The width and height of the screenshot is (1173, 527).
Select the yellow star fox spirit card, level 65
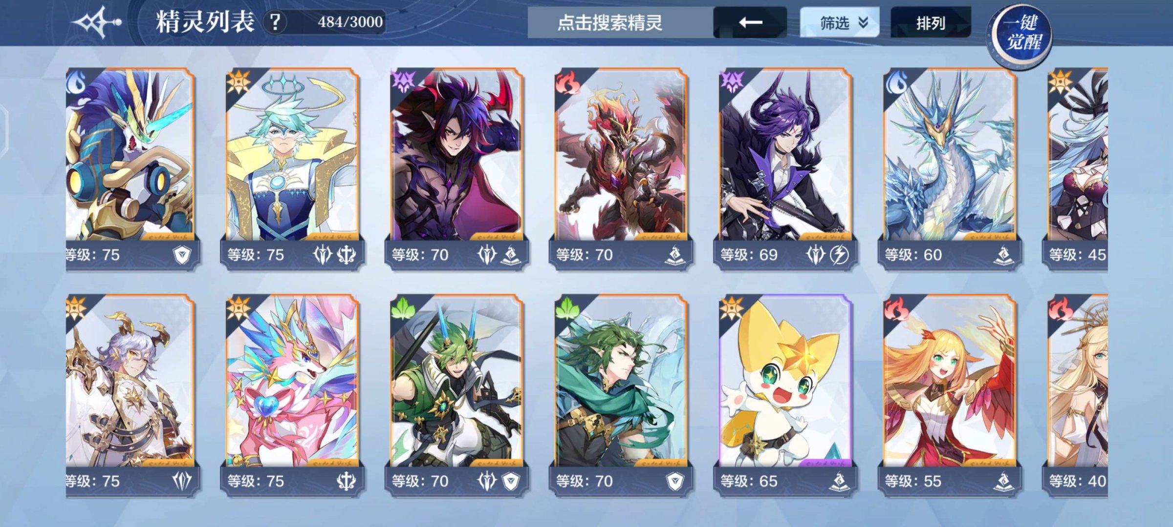pos(785,396)
